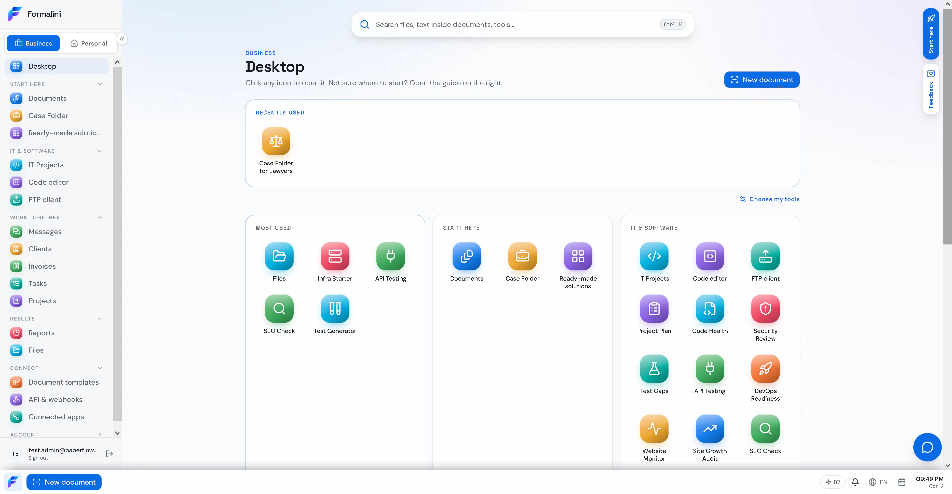This screenshot has width=952, height=494.
Task: Open the DevOps Readiness tool
Action: point(765,378)
